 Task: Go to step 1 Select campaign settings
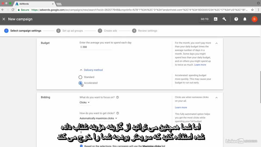coord(23,31)
